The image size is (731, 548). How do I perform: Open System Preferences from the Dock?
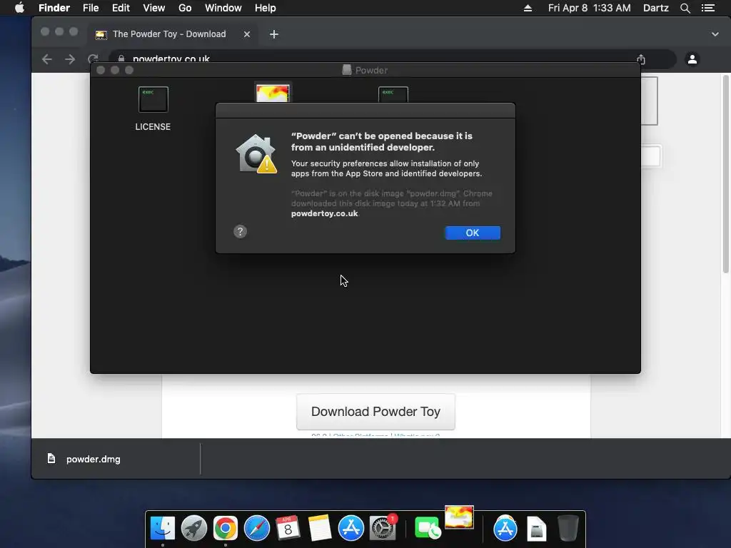tap(383, 528)
